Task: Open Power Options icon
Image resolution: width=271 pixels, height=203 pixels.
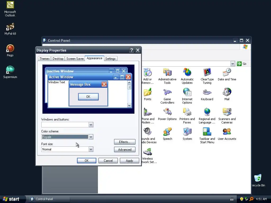Action: pos(167,114)
